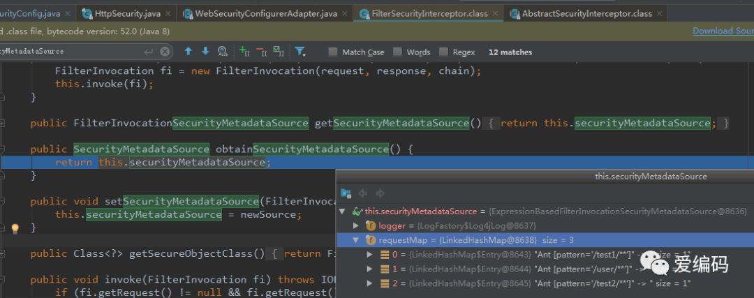Expand entry 1 with pattern /user/**
The image size is (754, 298).
(370, 269)
